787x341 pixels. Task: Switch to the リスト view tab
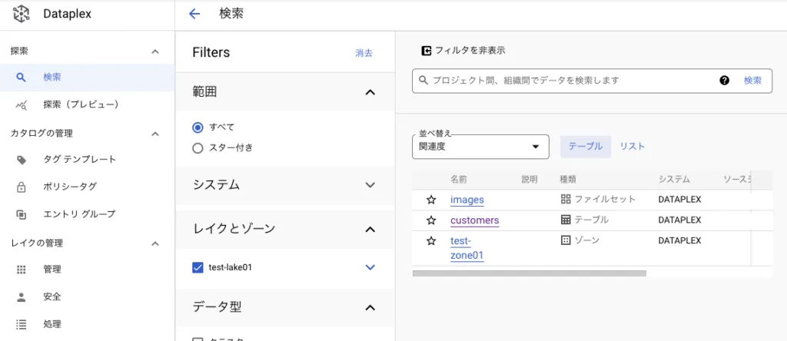(632, 147)
